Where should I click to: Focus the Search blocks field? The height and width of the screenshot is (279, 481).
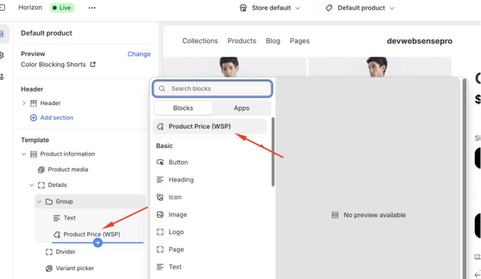tap(212, 88)
